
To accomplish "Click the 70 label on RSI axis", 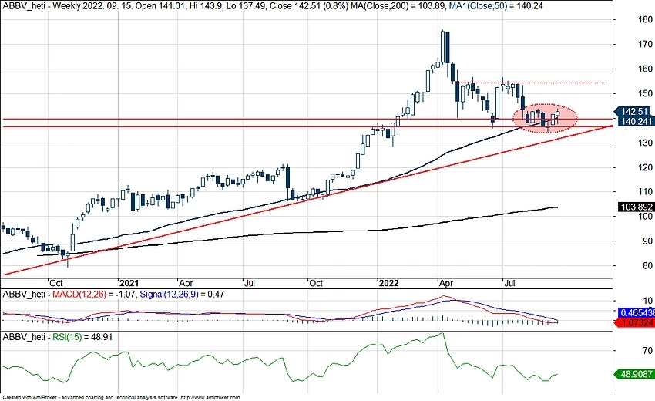I will pos(648,350).
